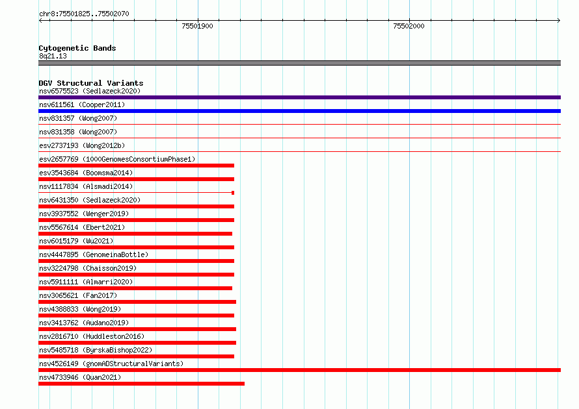The width and height of the screenshot is (579, 409).
Task: Open nsv6015179 (Wu2021) variant label
Action: click(x=76, y=241)
